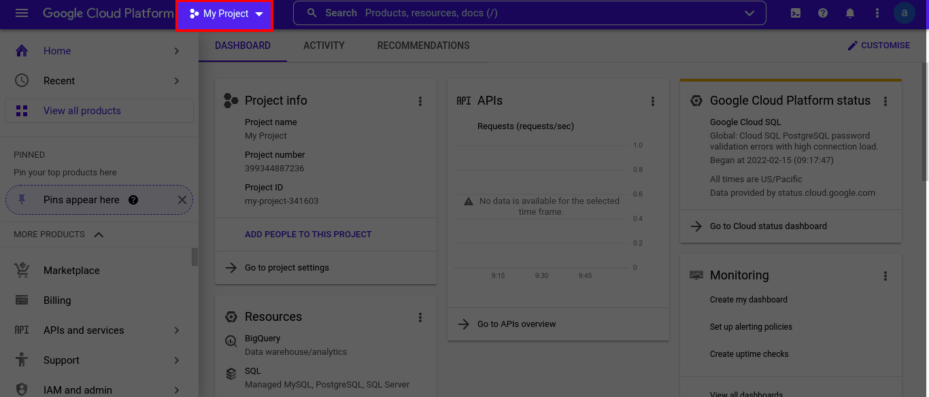929x397 pixels.
Task: Open Project info card options menu
Action: tap(420, 101)
